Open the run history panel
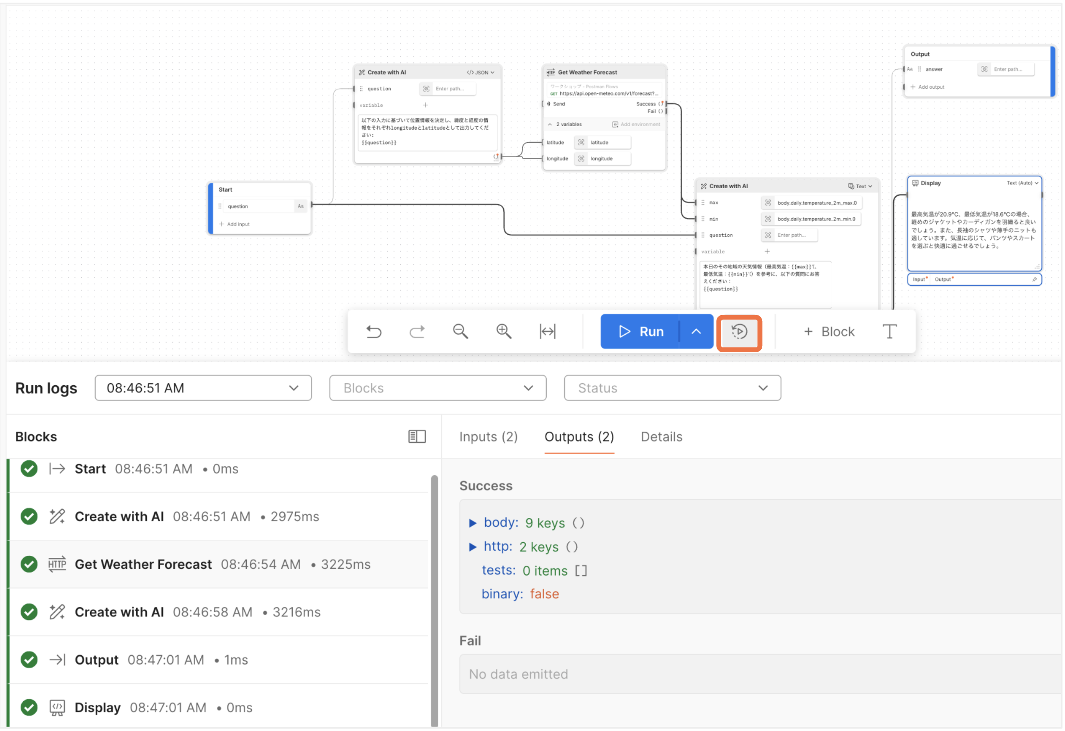 click(739, 331)
